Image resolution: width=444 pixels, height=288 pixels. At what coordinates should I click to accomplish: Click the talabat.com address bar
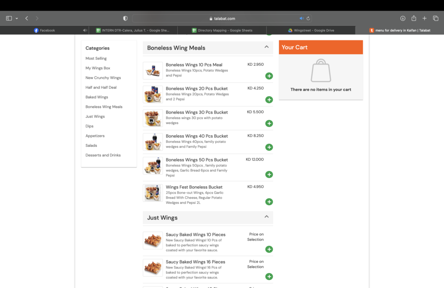[x=222, y=19]
